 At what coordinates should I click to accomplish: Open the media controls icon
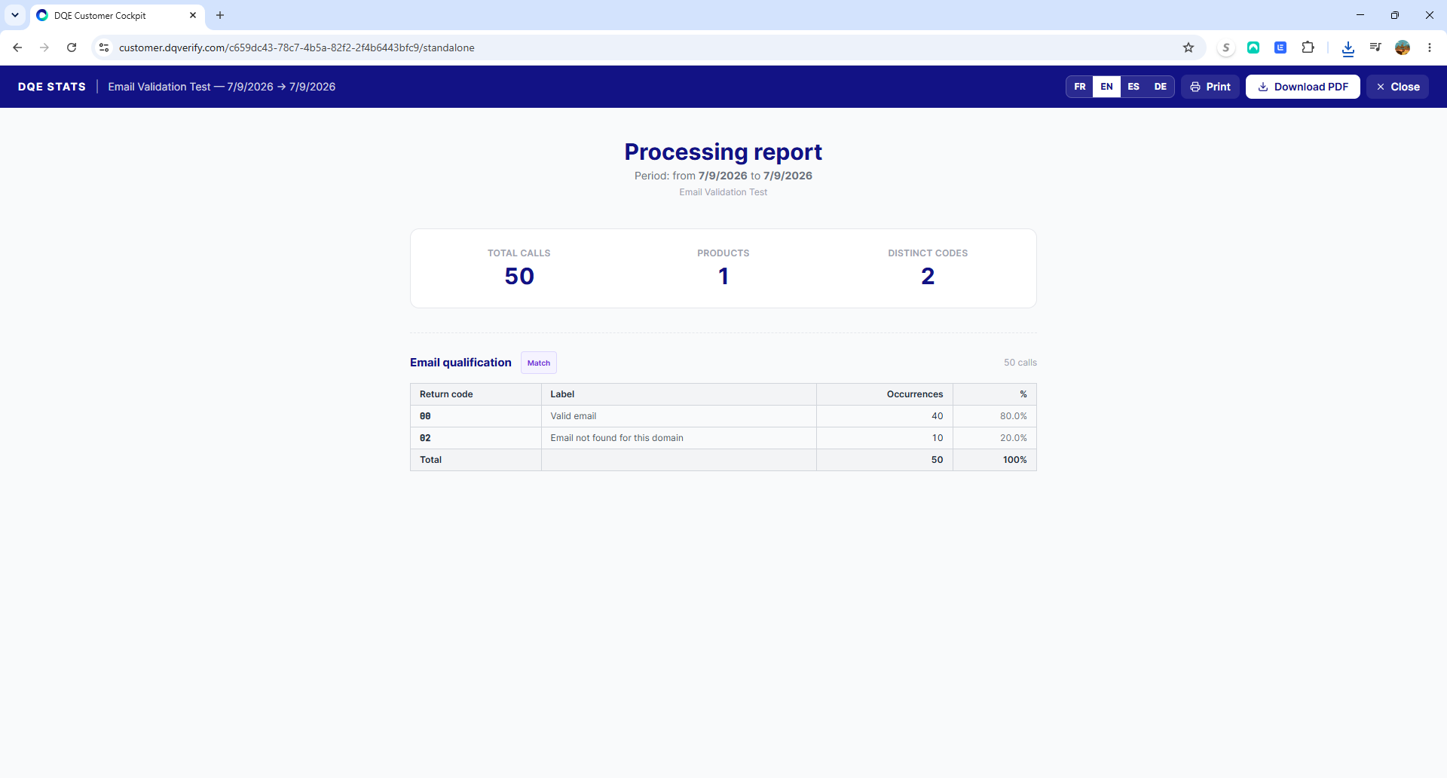[1375, 47]
